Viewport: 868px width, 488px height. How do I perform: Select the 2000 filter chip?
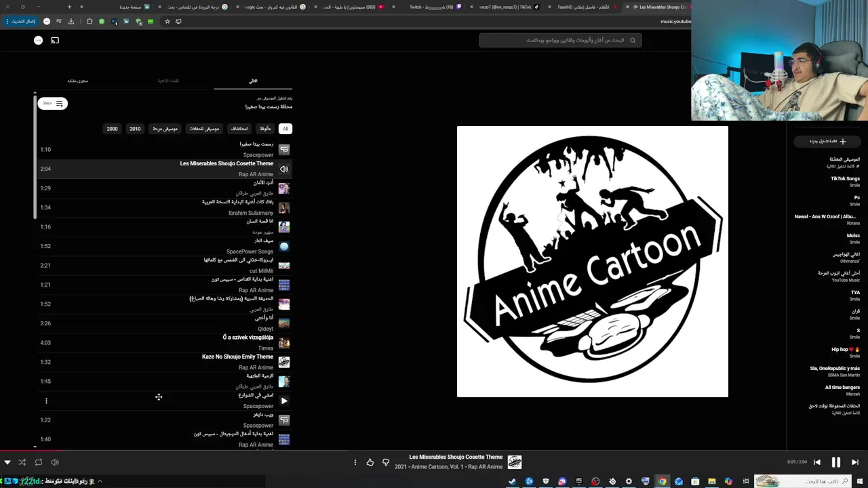112,129
